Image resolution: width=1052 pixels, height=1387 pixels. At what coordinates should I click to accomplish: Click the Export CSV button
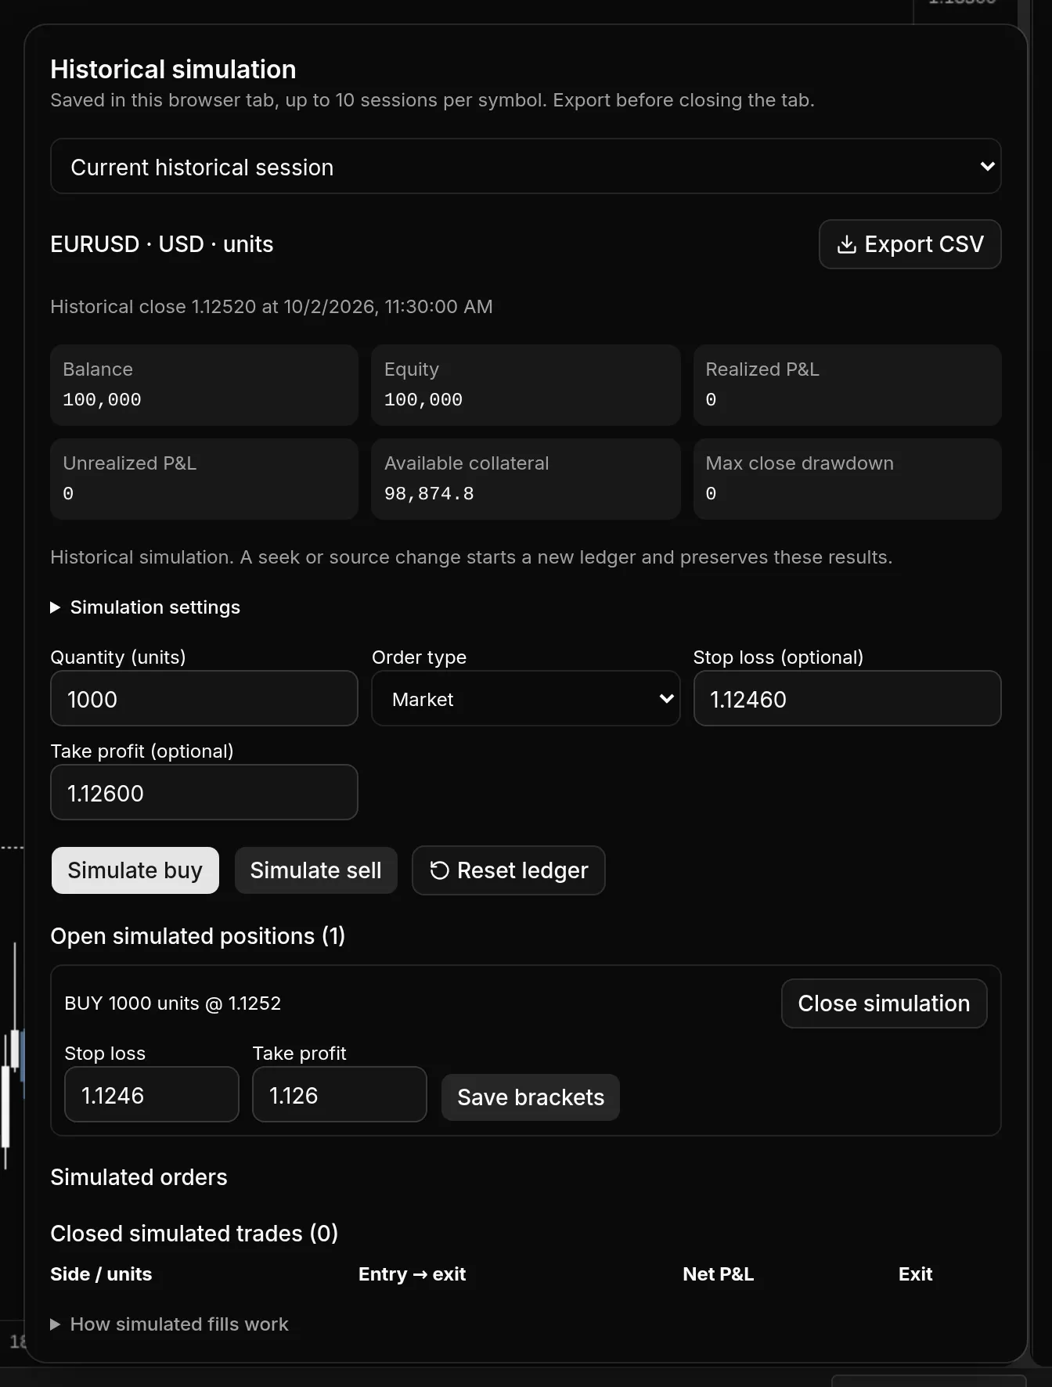[x=910, y=244]
